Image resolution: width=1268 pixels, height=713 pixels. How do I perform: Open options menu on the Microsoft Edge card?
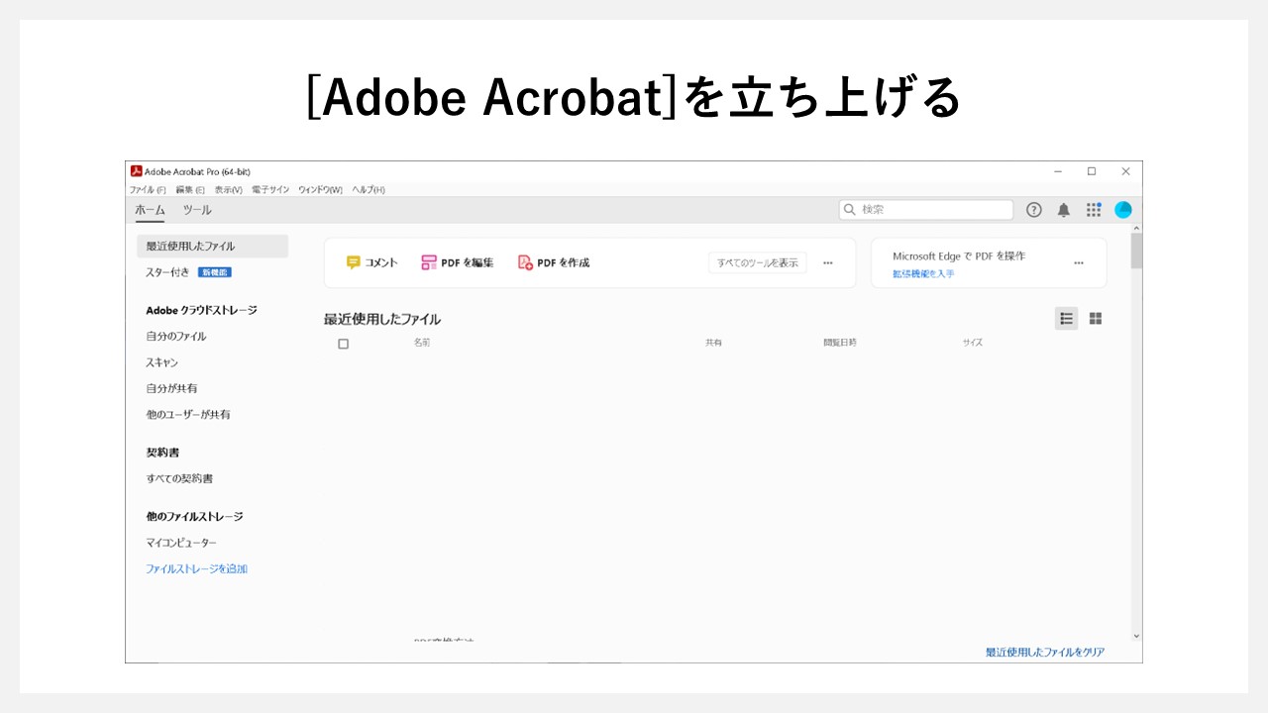point(1079,262)
